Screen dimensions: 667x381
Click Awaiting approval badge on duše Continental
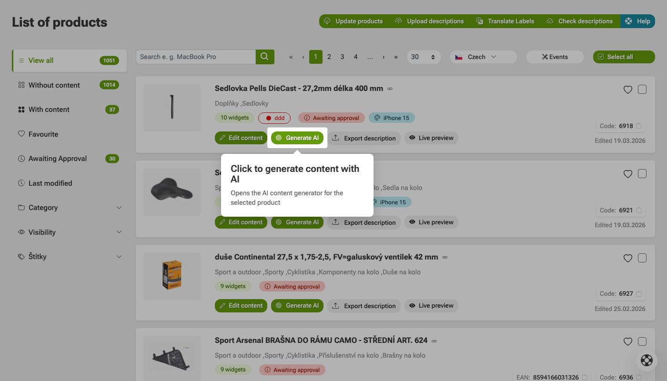point(292,287)
